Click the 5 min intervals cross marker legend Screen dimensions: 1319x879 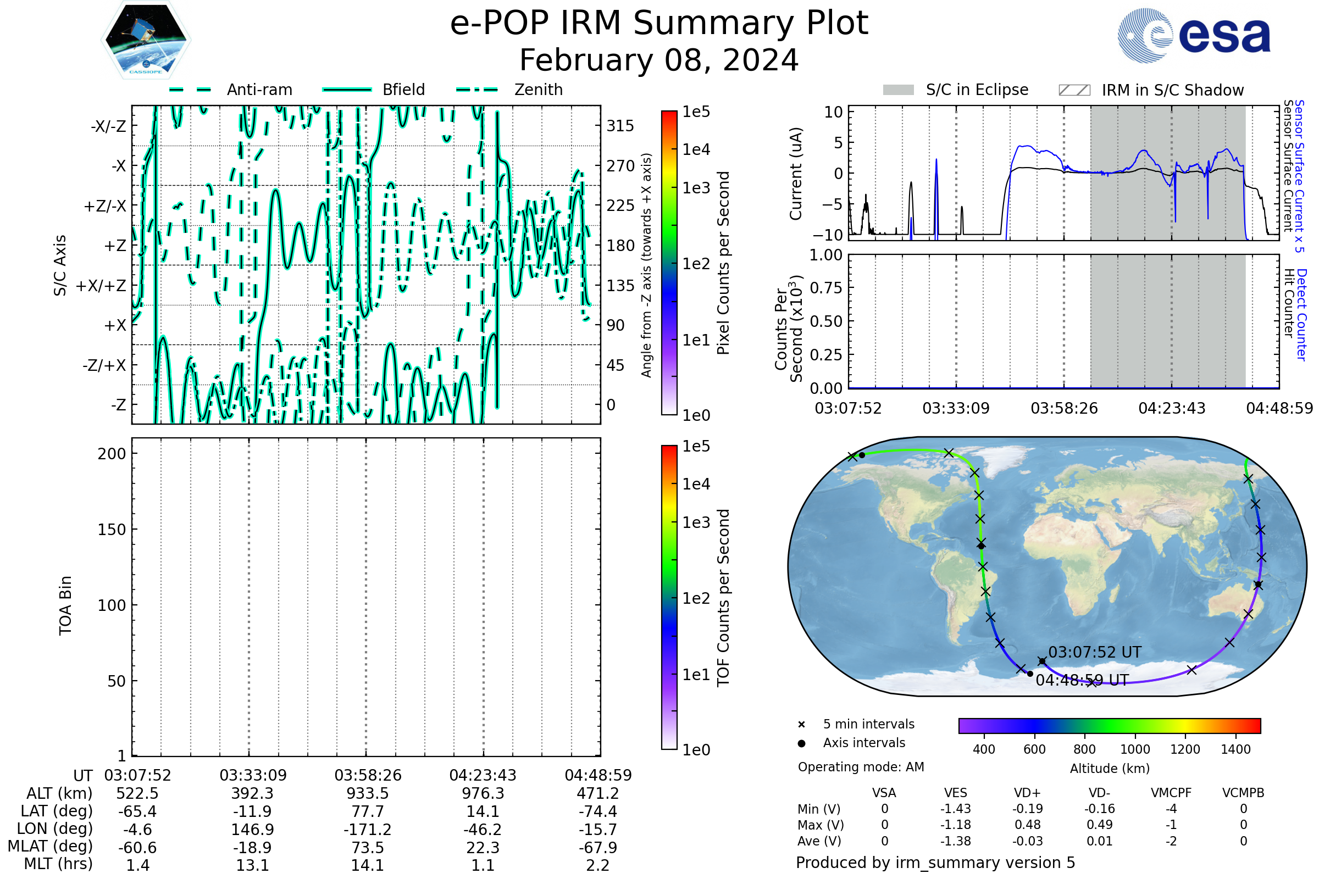801,725
